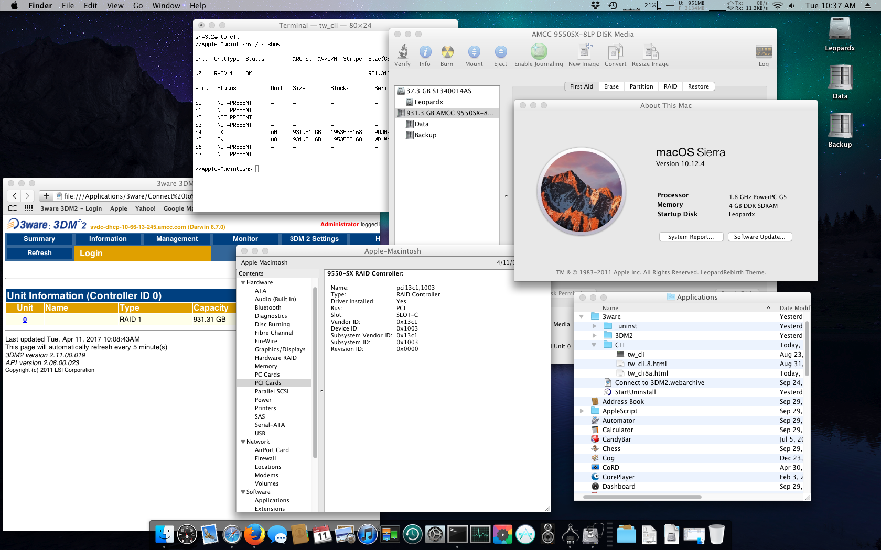The image size is (881, 550).
Task: Click Yahoo! bookmark in bookmarks bar
Action: [145, 208]
